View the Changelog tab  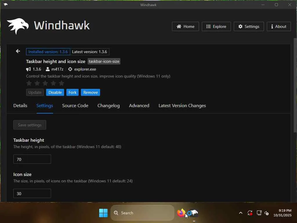click(108, 106)
